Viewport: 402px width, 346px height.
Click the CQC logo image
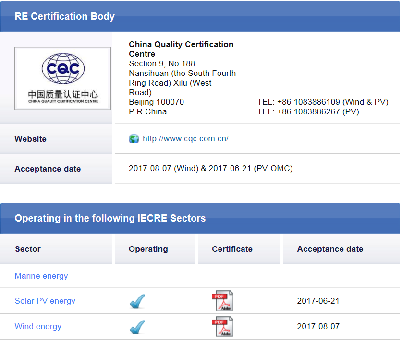coord(62,78)
